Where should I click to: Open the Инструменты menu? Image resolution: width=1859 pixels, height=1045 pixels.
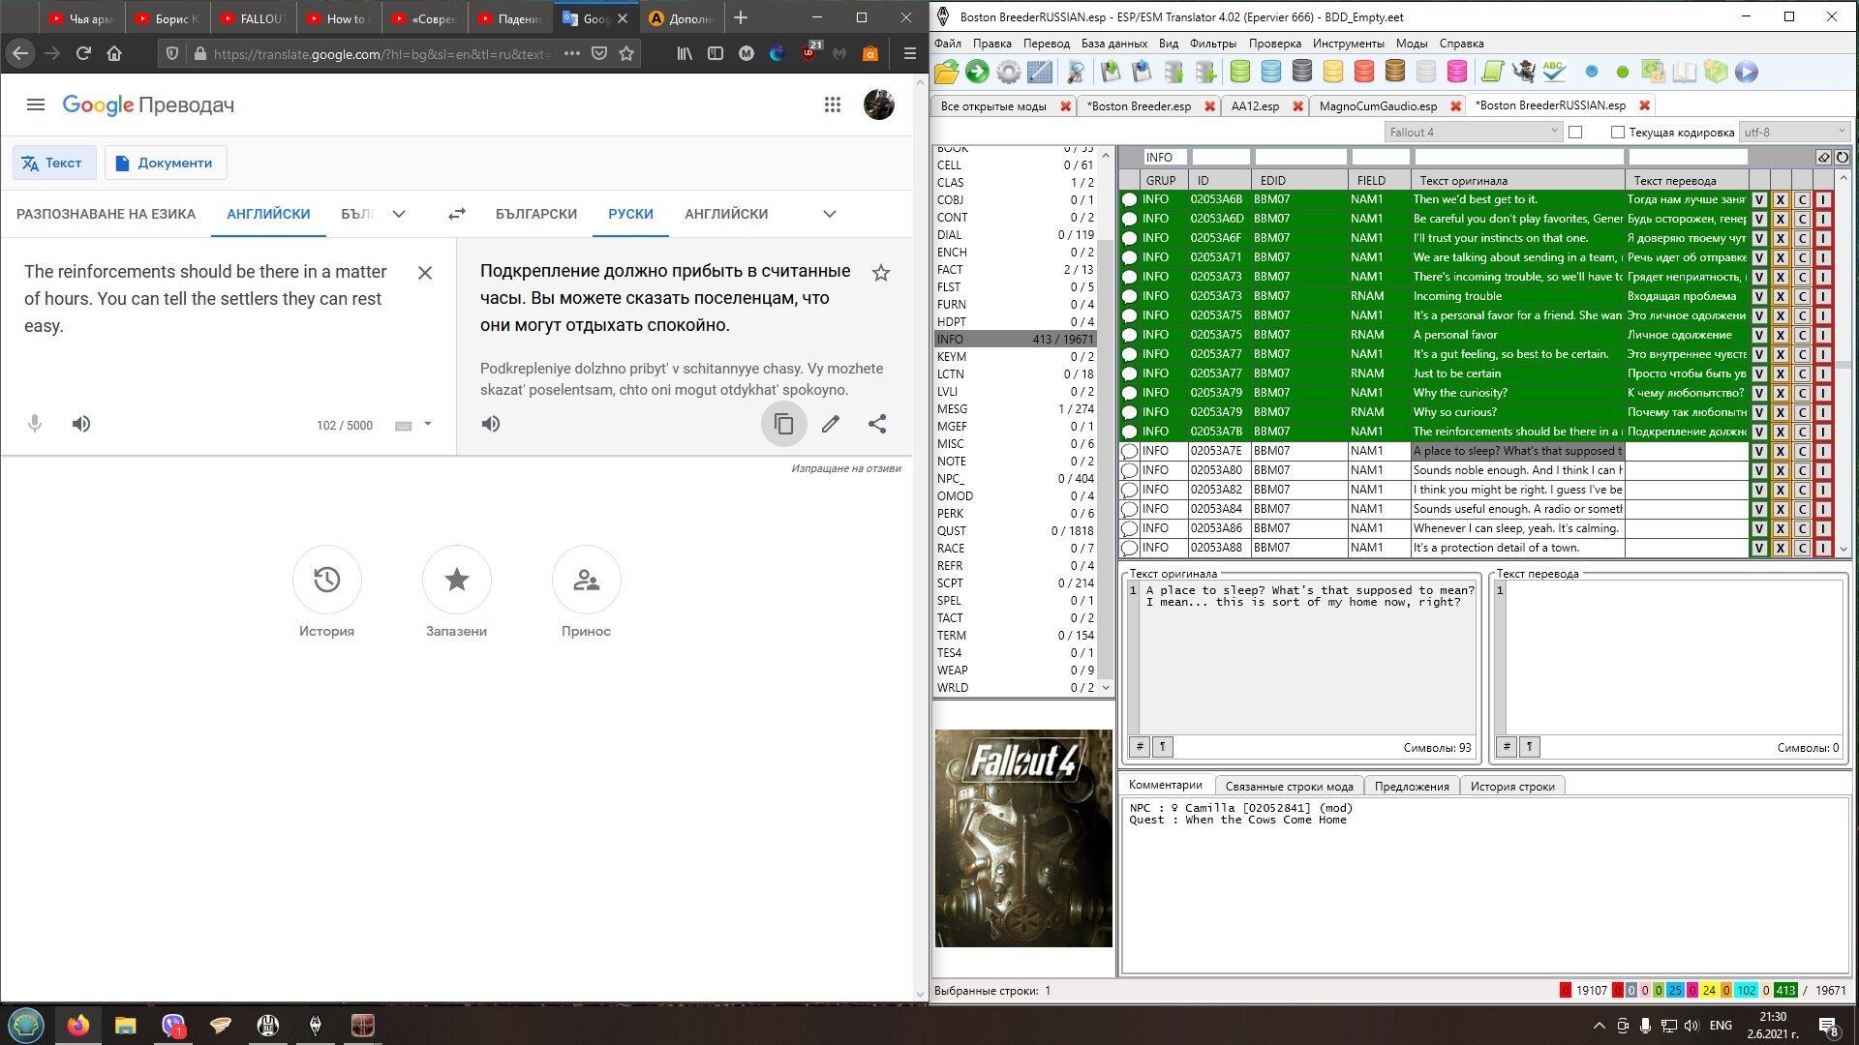point(1348,44)
